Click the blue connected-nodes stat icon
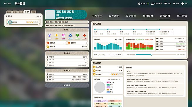 coord(70,35)
